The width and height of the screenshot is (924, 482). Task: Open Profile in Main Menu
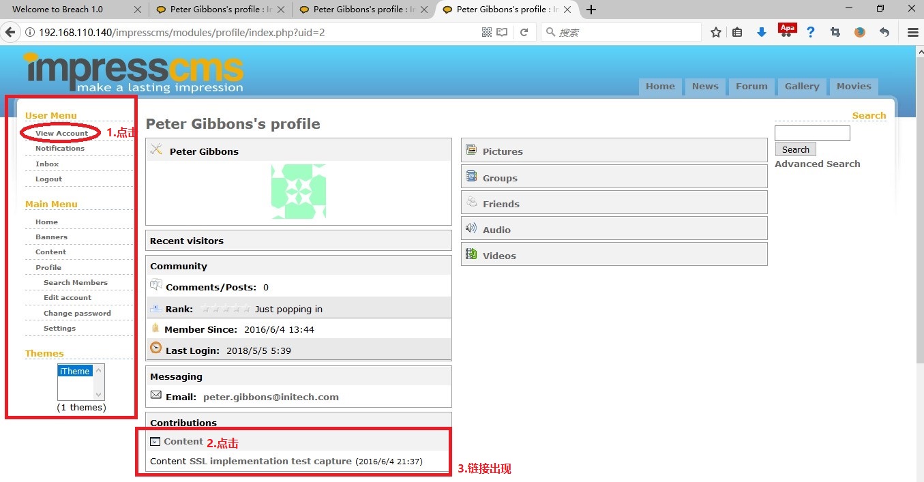click(48, 267)
